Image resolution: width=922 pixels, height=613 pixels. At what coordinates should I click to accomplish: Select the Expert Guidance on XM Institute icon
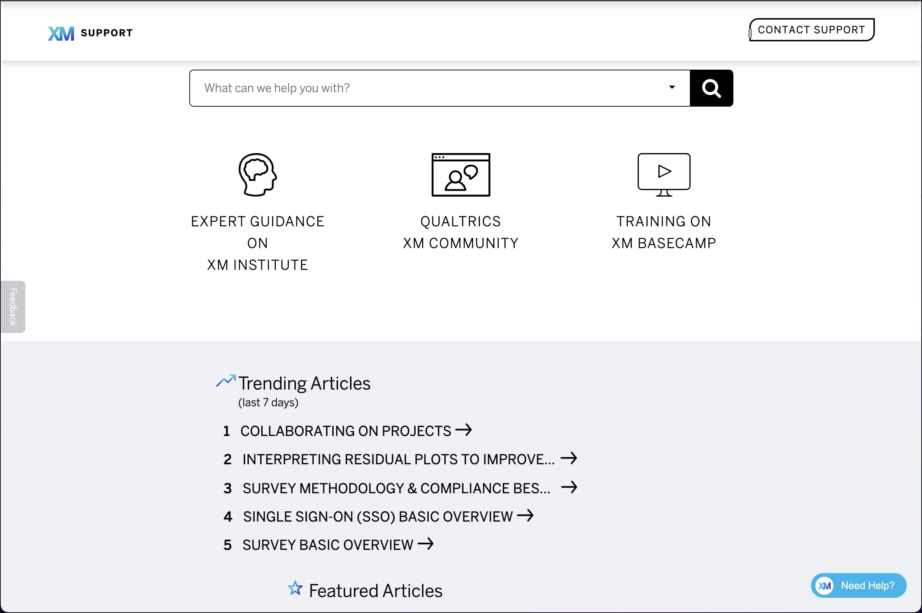tap(257, 175)
